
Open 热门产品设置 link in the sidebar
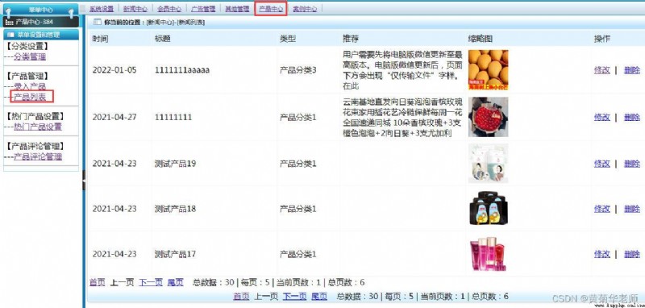pyautogui.click(x=38, y=127)
